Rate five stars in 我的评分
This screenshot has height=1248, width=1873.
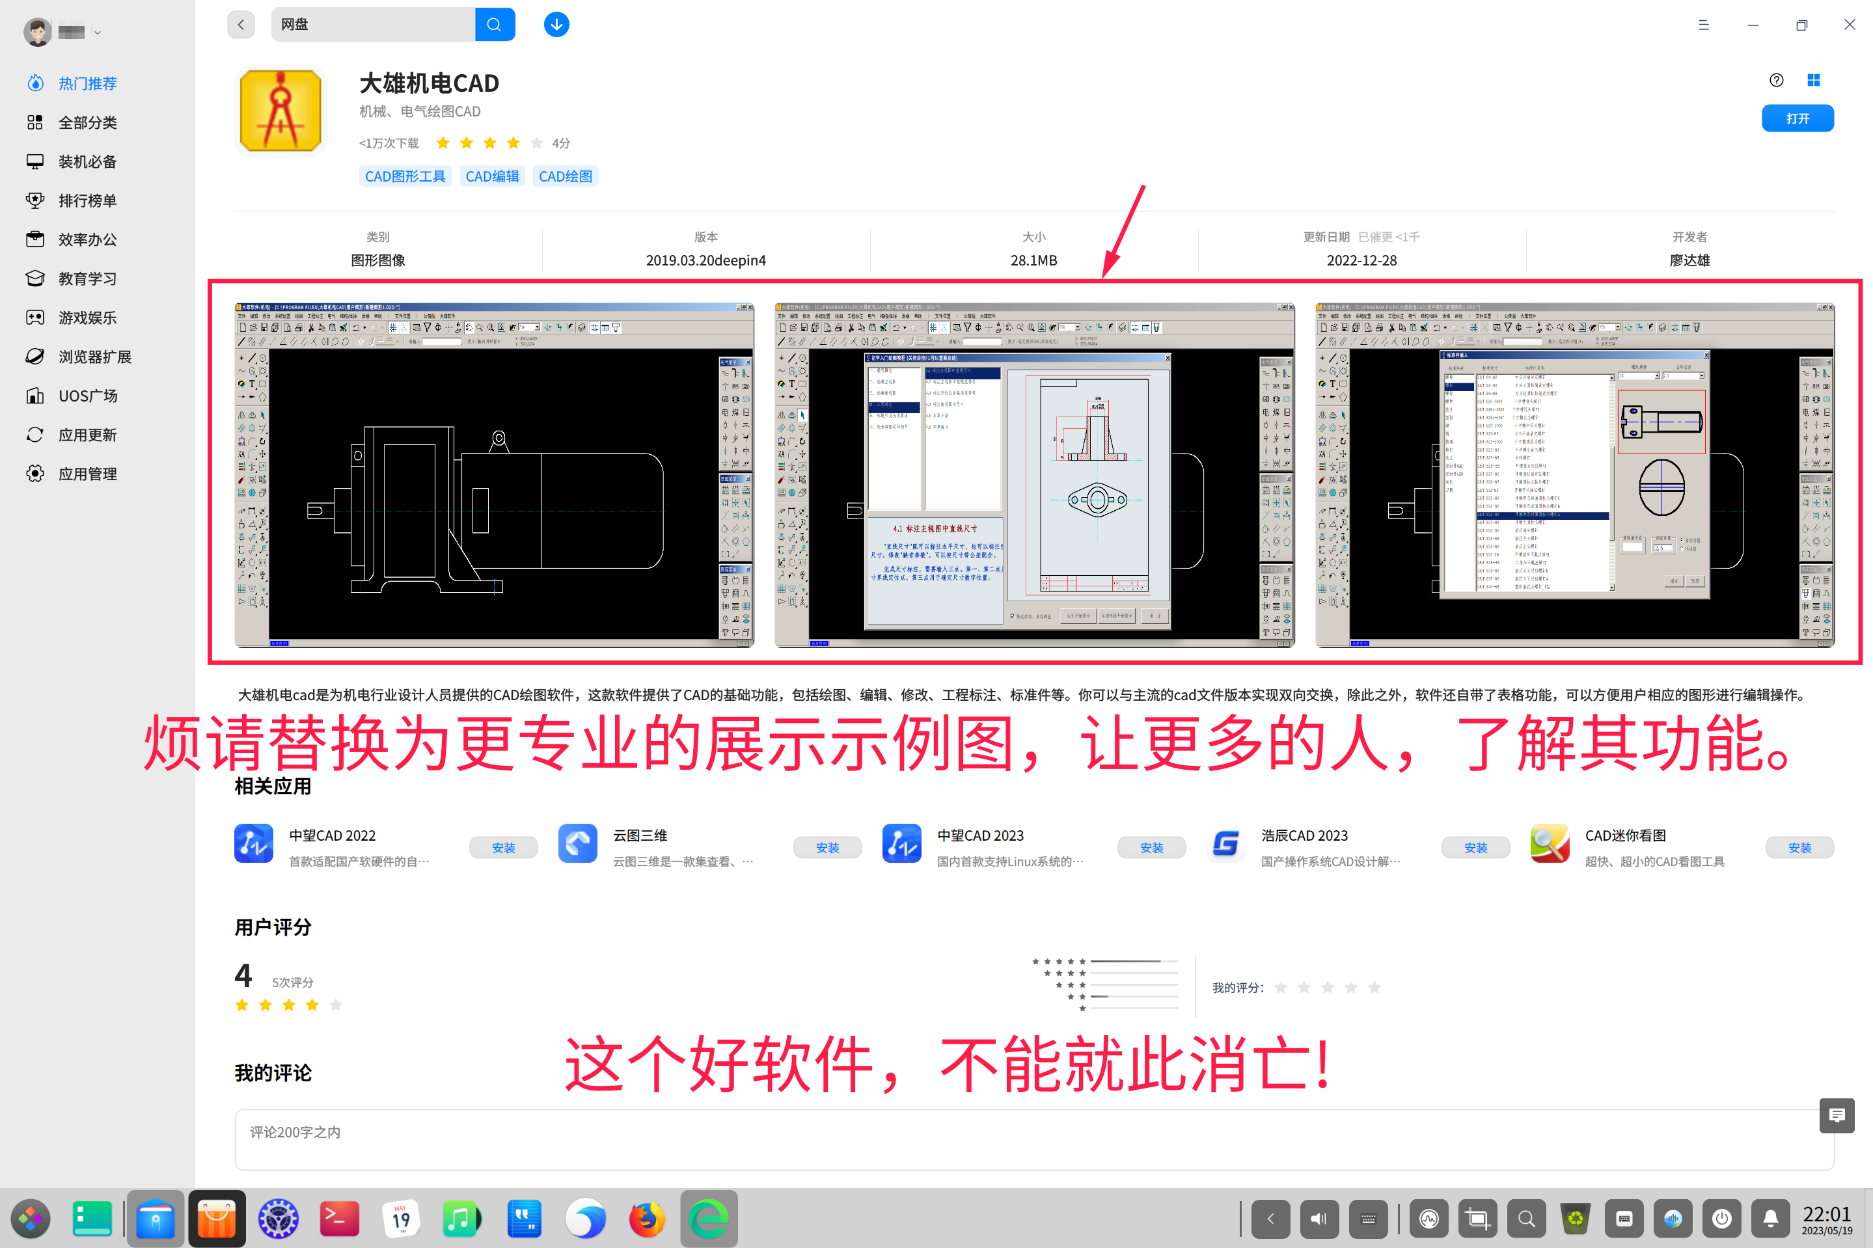pos(1374,988)
